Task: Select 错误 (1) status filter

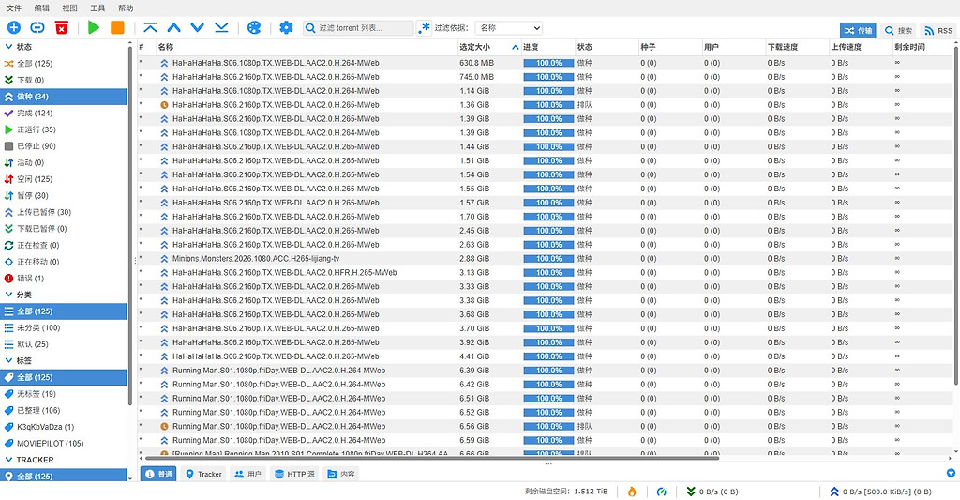Action: coord(64,279)
